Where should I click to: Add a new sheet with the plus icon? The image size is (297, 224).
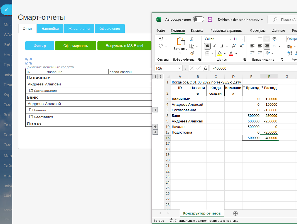(235, 213)
